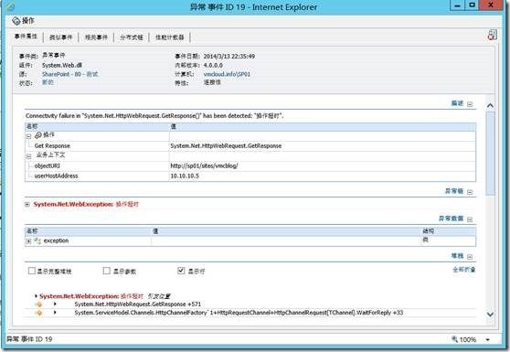Click the Internet Explorer icon in title bar

point(10,6)
